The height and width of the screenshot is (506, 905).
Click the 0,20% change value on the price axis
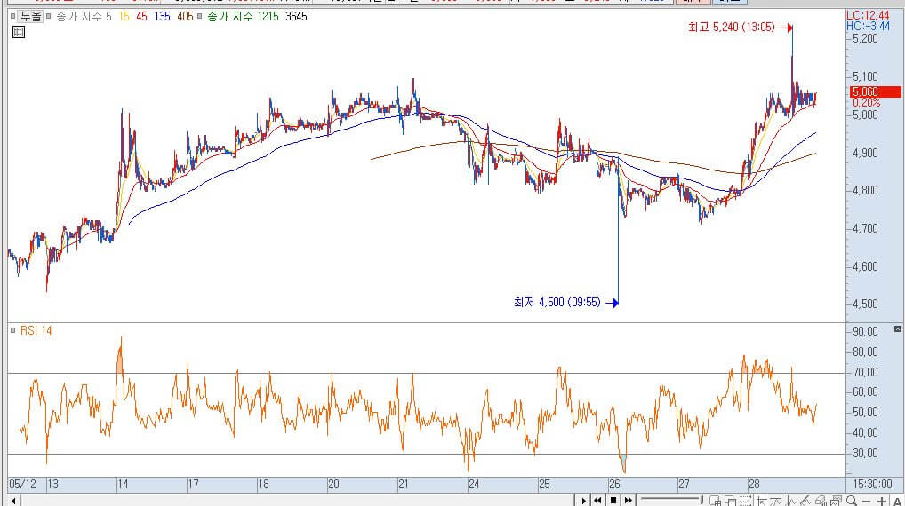tap(867, 103)
